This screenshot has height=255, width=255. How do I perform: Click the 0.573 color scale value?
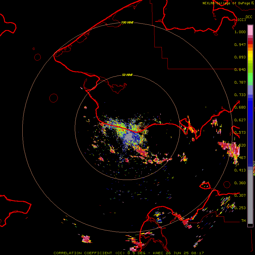240,133
